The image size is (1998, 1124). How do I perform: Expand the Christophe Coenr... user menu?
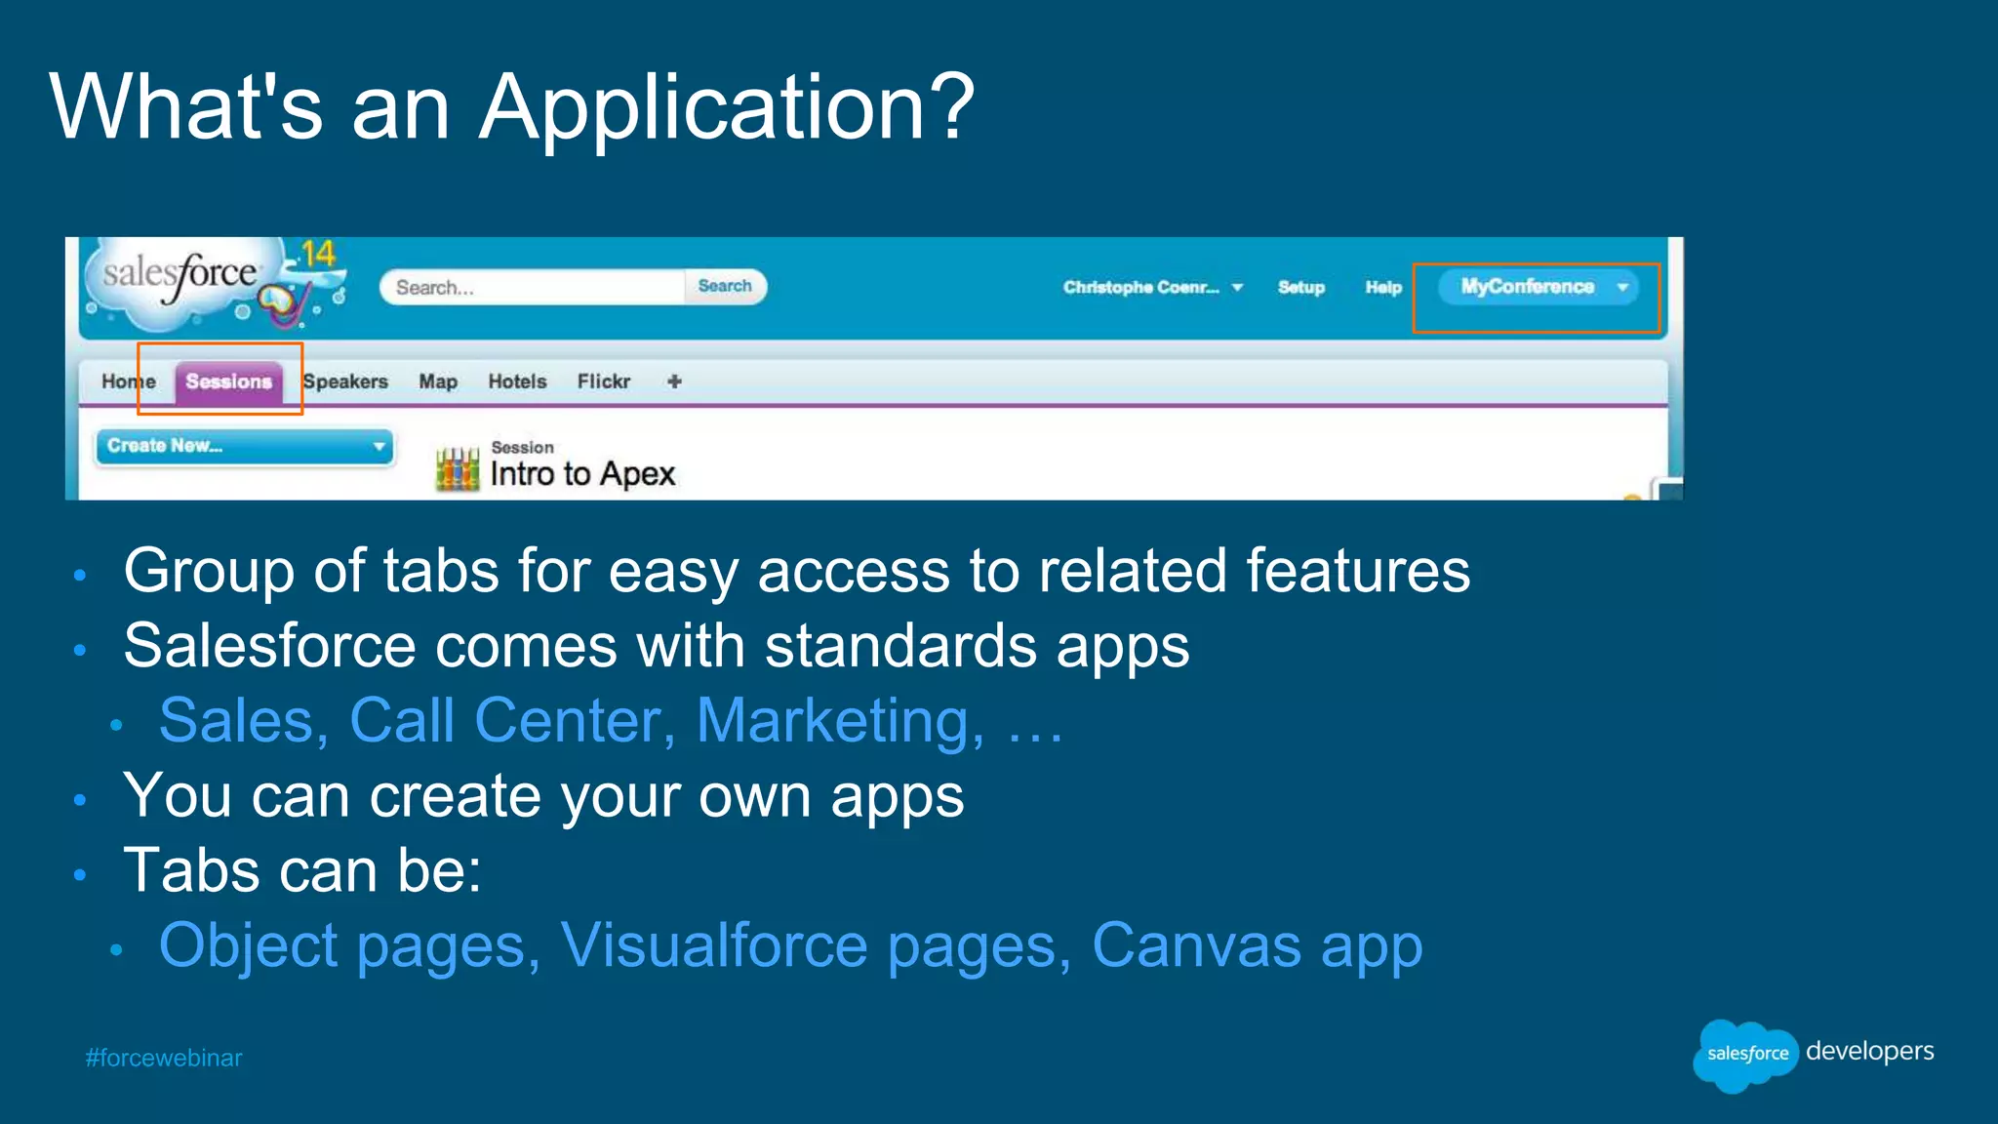pos(1153,287)
